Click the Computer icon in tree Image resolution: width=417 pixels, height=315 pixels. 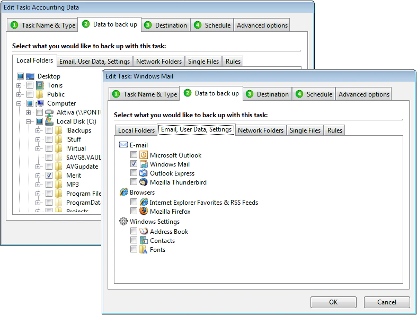pos(40,103)
